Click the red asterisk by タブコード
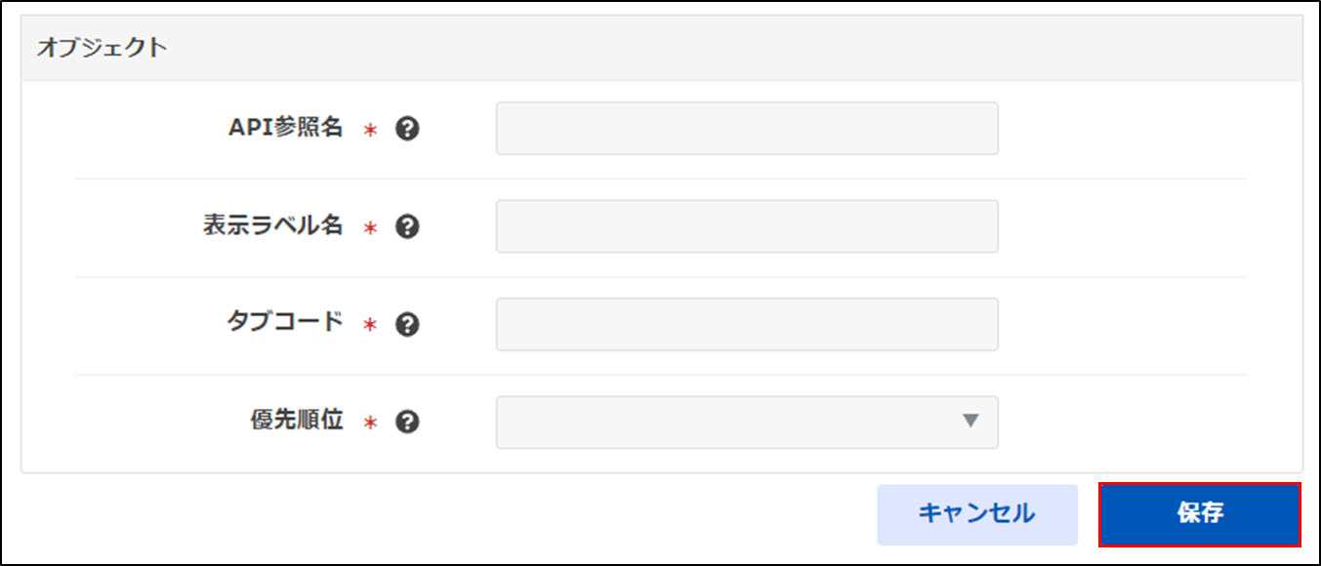 [x=370, y=325]
